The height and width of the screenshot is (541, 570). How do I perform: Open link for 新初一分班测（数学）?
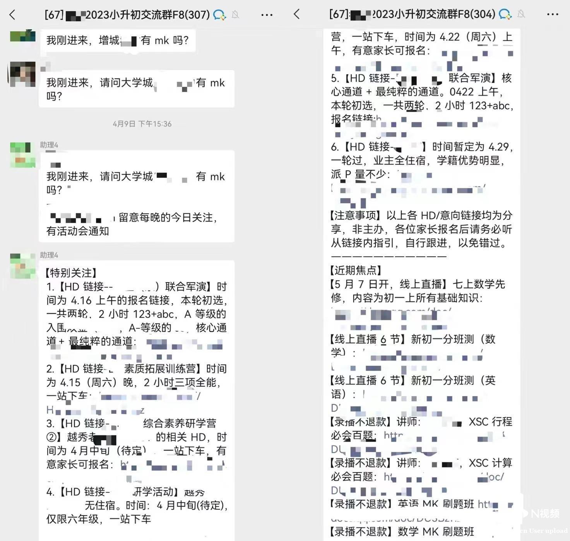click(407, 360)
